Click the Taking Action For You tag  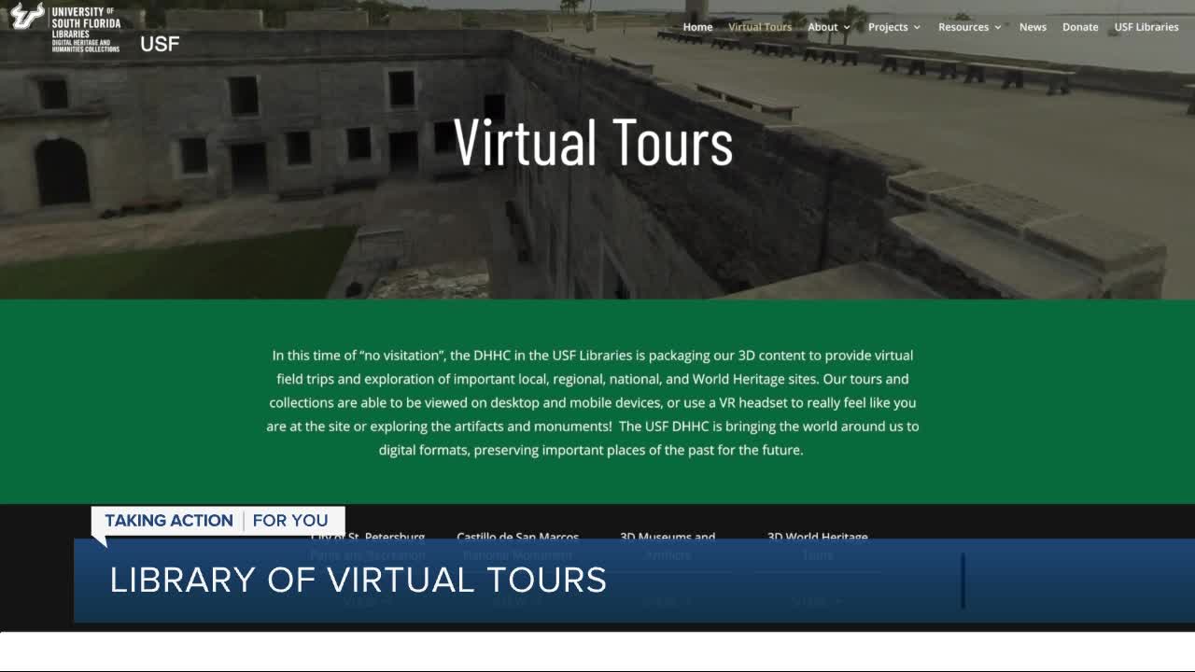click(x=218, y=521)
